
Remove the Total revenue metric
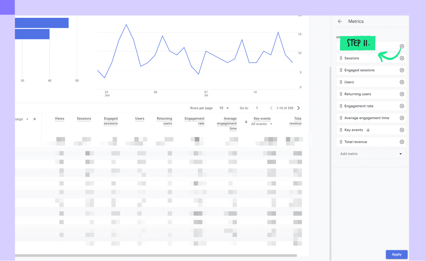click(x=402, y=142)
